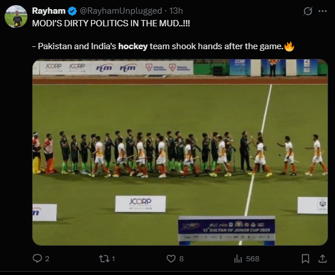This screenshot has height=275, width=335.
Task: Click the Grok explain icon
Action: point(308,11)
